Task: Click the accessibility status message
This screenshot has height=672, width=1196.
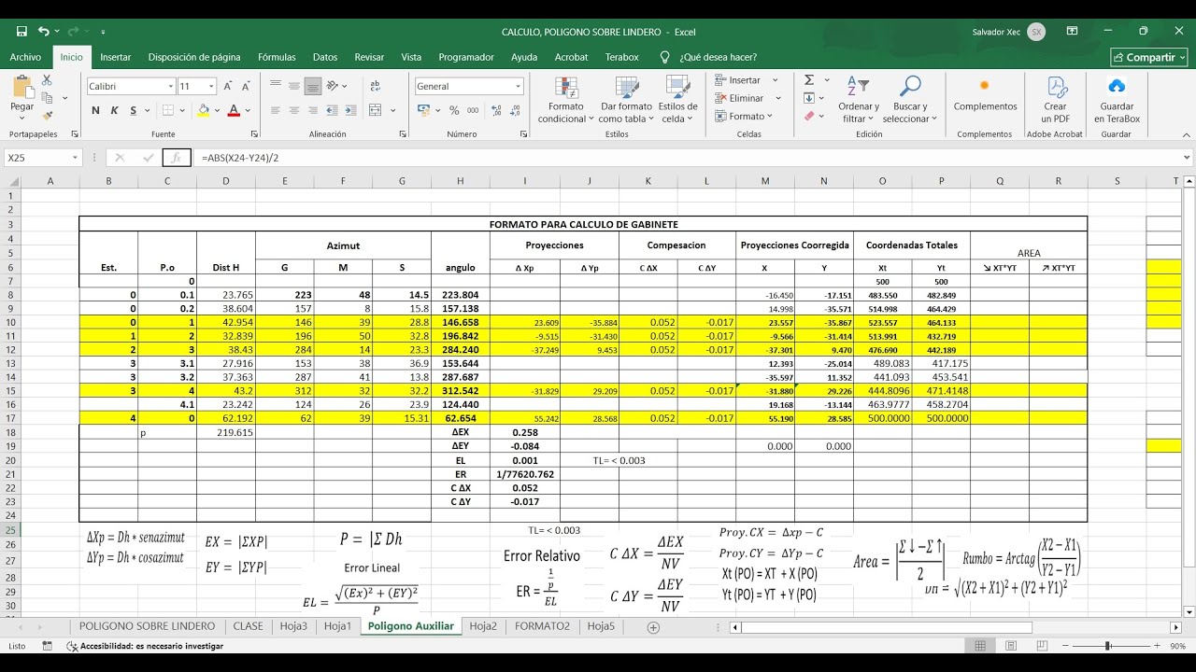Action: (x=145, y=646)
